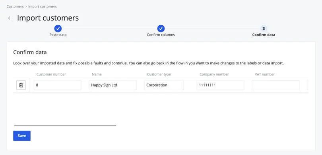This screenshot has height=155, width=322.
Task: Click the Save button
Action: click(22, 136)
